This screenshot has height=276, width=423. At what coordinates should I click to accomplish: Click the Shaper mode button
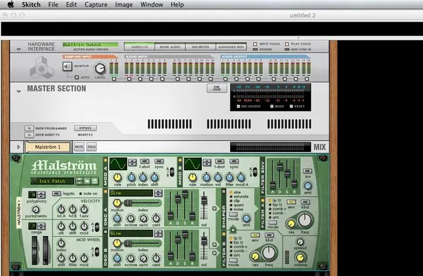(x=233, y=214)
